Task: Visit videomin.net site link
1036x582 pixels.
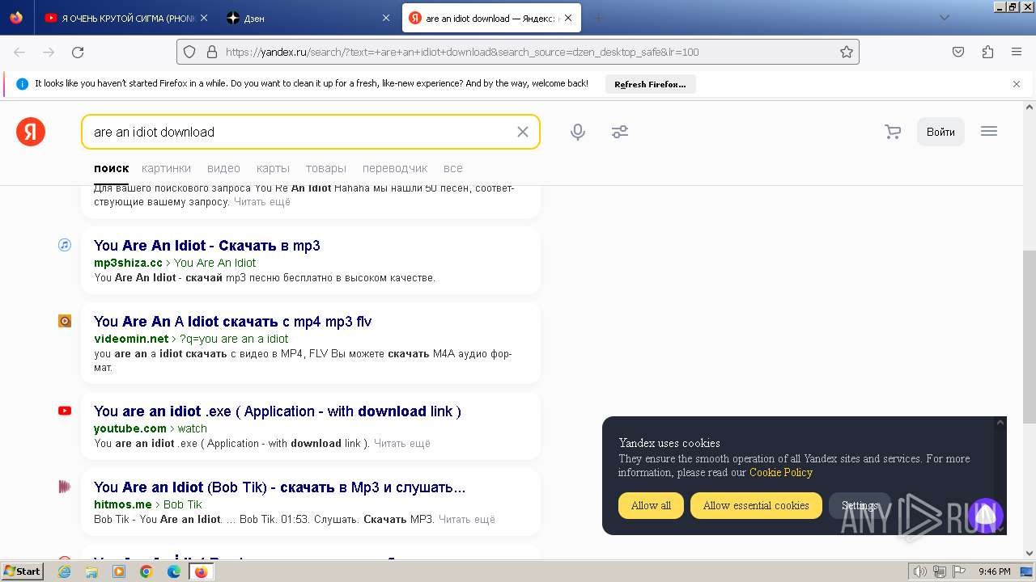Action: tap(131, 339)
